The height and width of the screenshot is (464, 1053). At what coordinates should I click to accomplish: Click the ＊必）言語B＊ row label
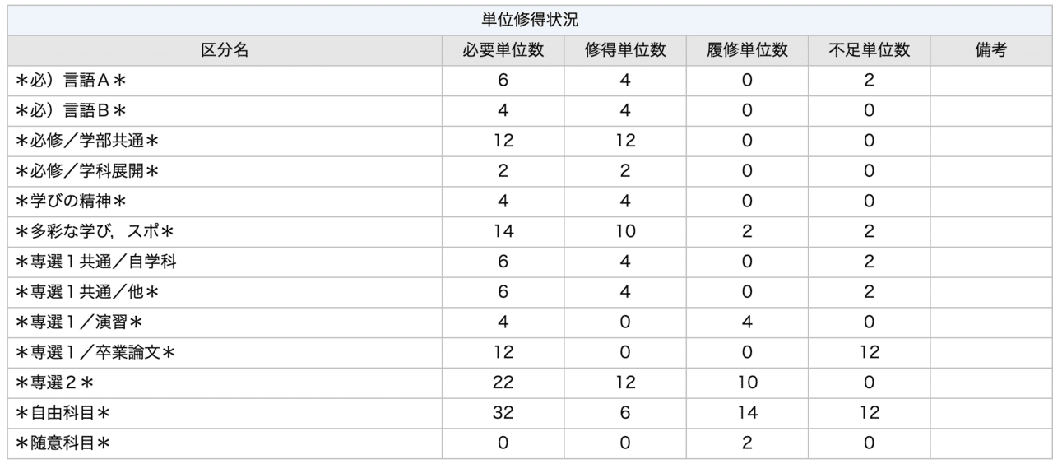click(70, 111)
